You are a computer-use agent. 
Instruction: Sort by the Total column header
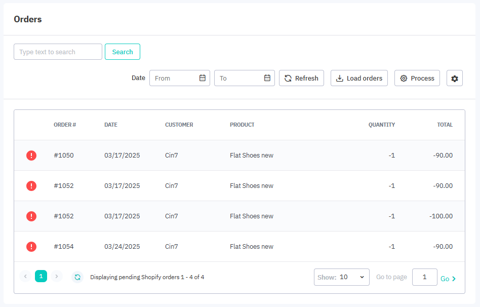[445, 125]
